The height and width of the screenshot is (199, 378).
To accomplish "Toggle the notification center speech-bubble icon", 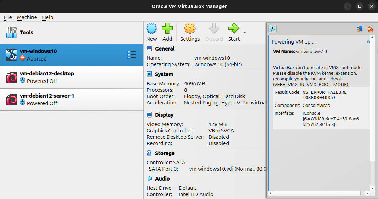I will (273, 29).
